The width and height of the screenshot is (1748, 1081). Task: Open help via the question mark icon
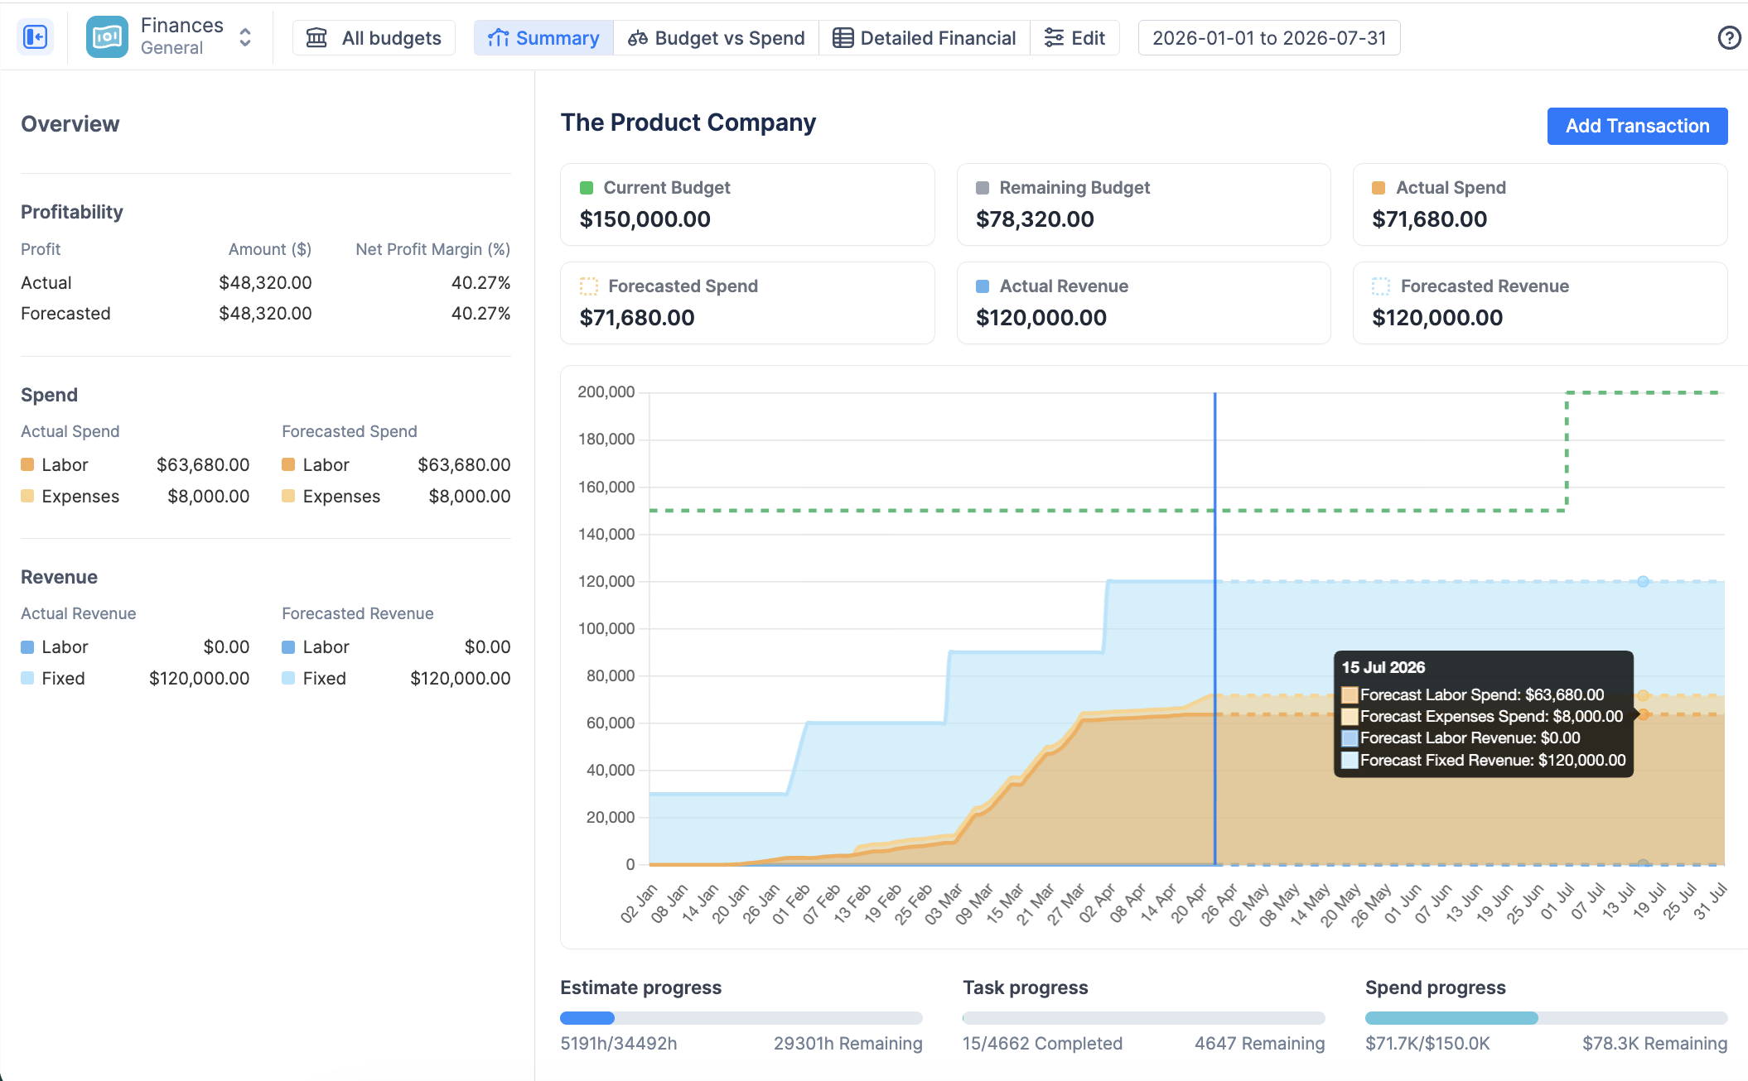coord(1729,38)
